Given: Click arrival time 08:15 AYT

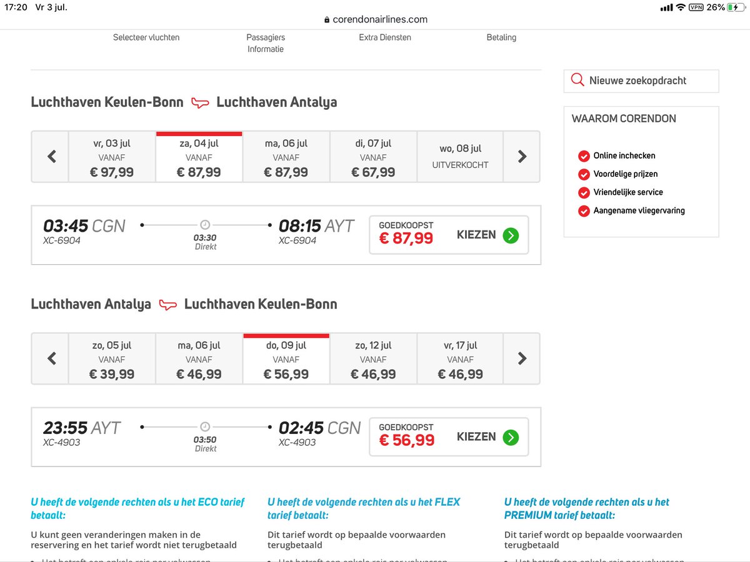Looking at the screenshot, I should [316, 225].
